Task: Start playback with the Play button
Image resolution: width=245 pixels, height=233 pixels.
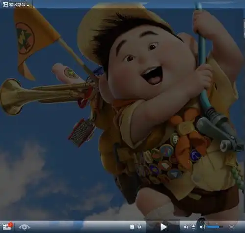Action: (163, 227)
